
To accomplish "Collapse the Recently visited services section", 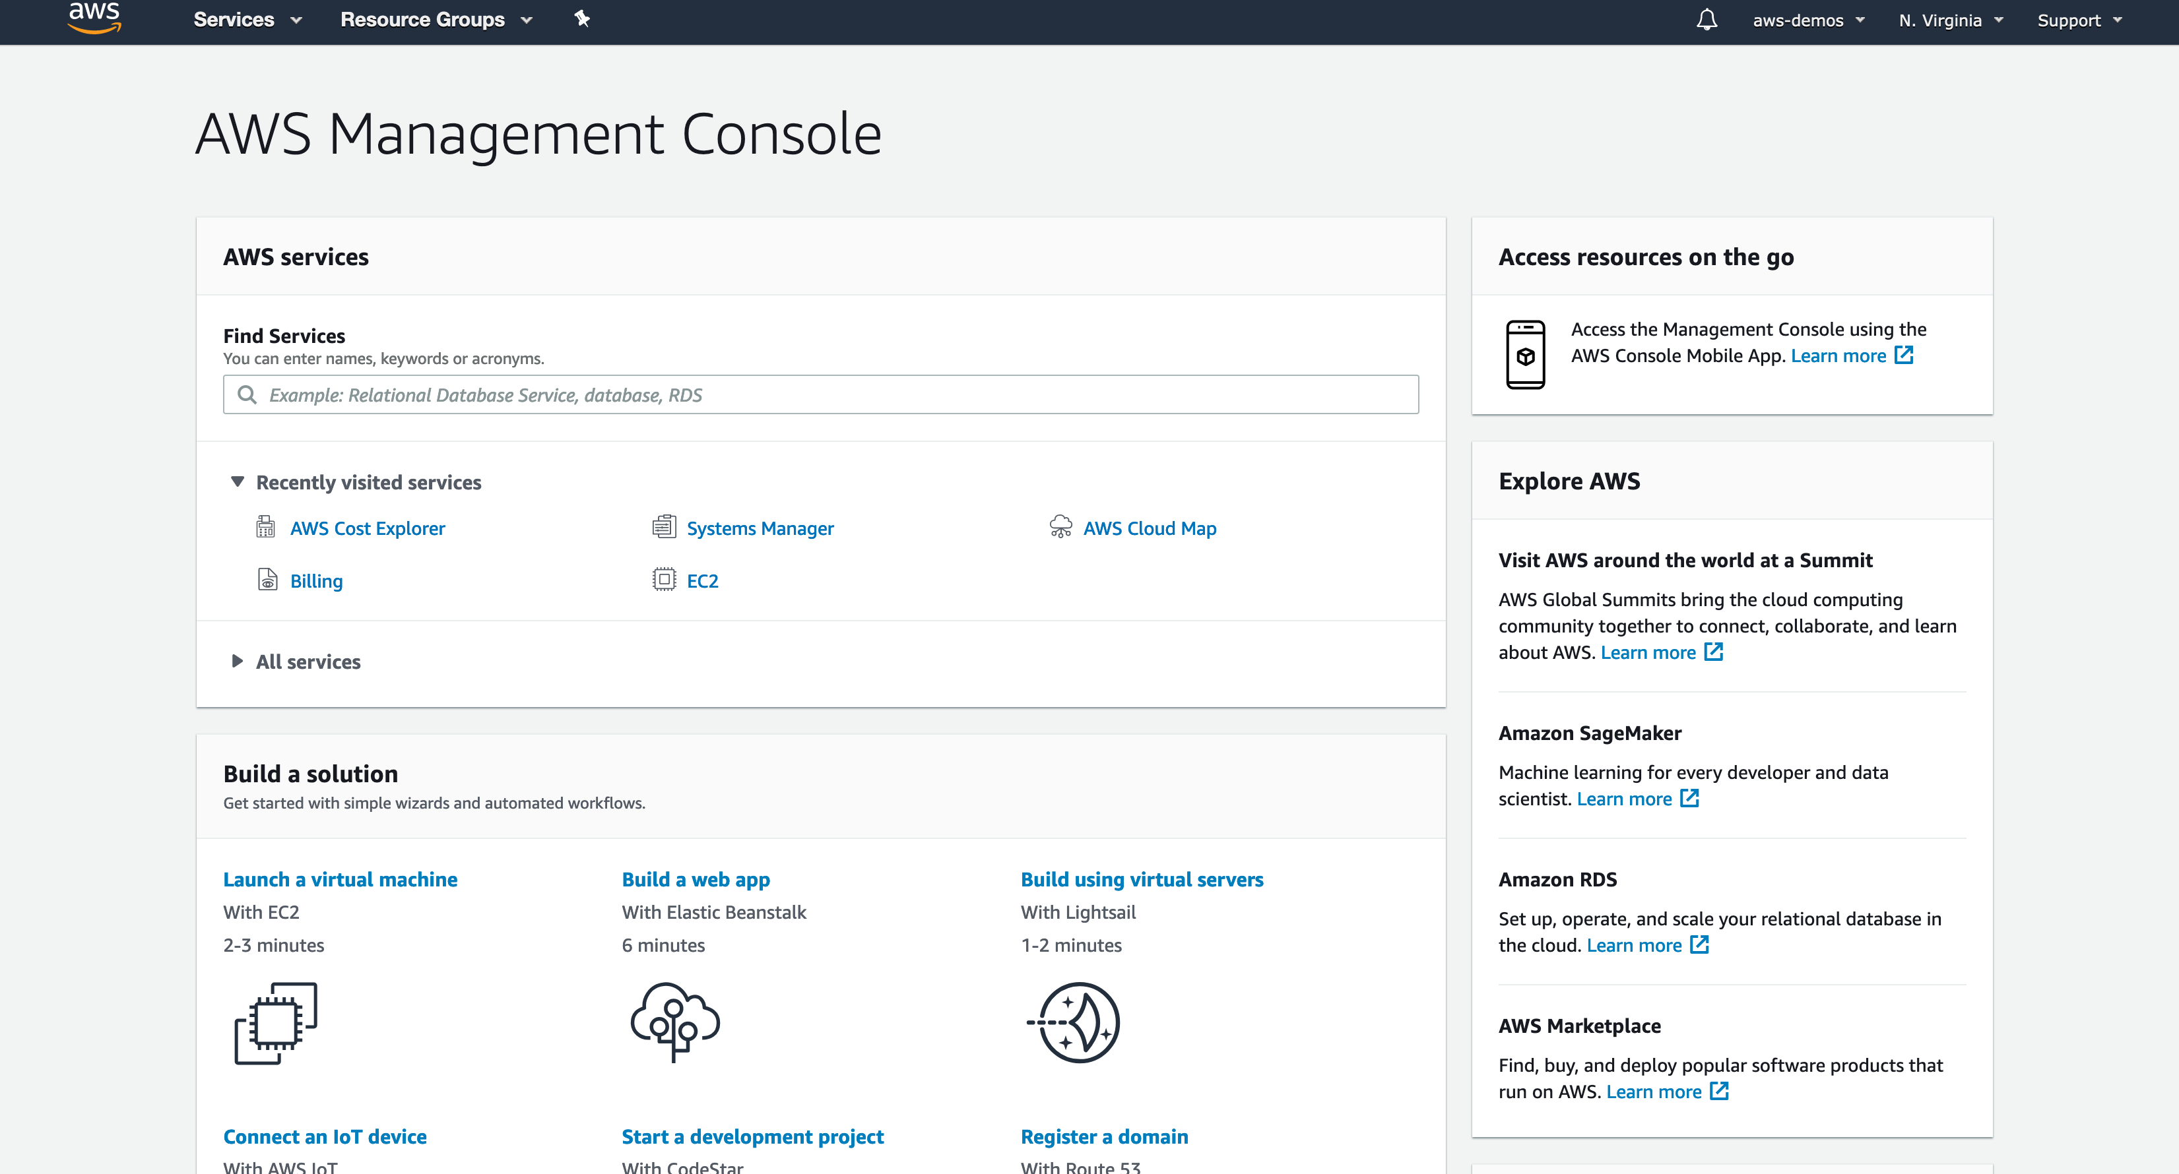I will (x=355, y=481).
